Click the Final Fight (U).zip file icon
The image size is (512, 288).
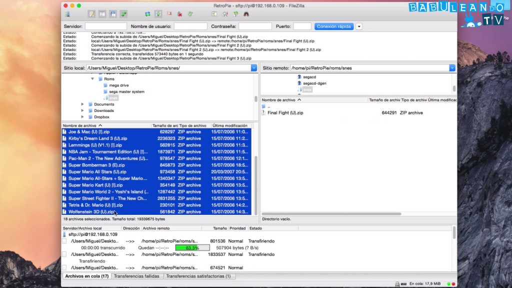[263, 112]
